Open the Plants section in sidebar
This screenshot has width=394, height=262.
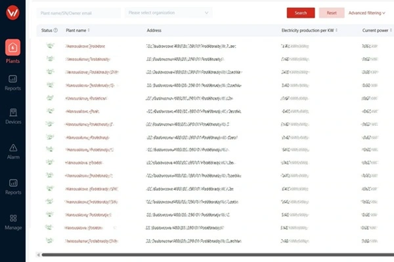(x=12, y=51)
